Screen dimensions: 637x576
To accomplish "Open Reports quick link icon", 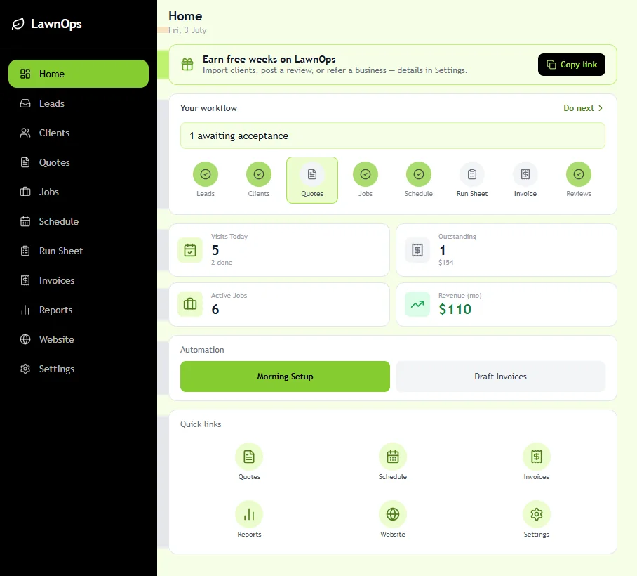I will (249, 514).
